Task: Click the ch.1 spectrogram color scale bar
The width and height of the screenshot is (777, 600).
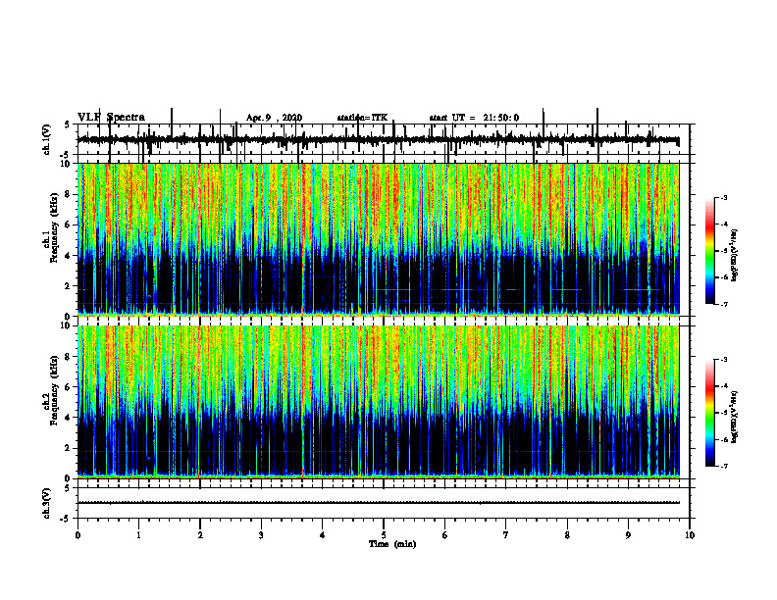Action: coord(710,251)
